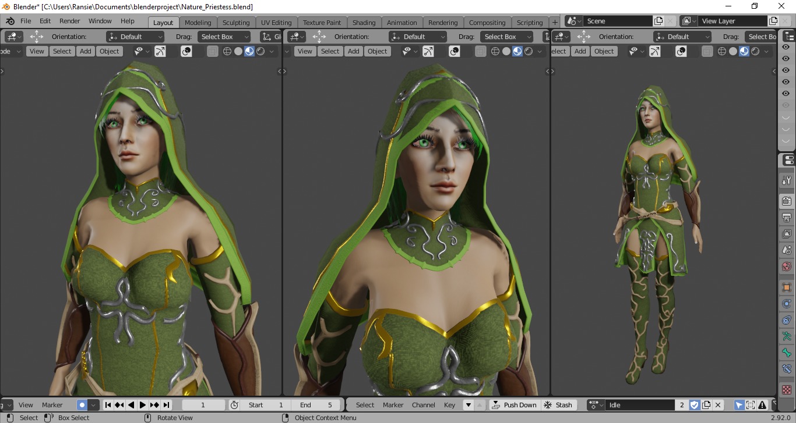Open the World properties tab
Viewport: 796px width, 423px height.
pos(787,267)
